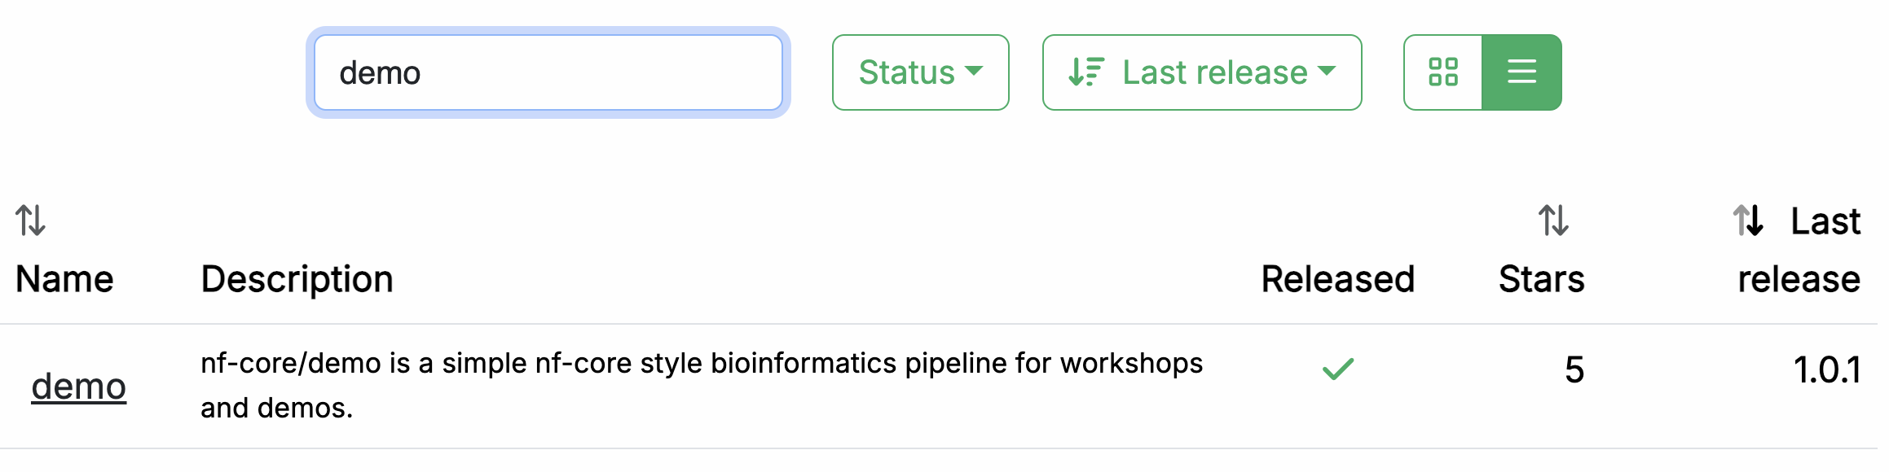Switch to list table view
This screenshot has height=472, width=1889.
click(1521, 72)
